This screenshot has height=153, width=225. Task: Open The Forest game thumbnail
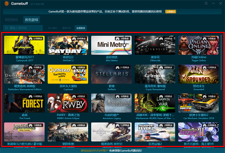[x=24, y=103]
